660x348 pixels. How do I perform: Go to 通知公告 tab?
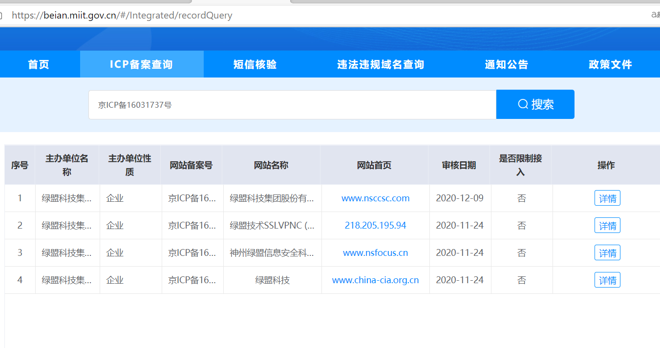pos(507,64)
